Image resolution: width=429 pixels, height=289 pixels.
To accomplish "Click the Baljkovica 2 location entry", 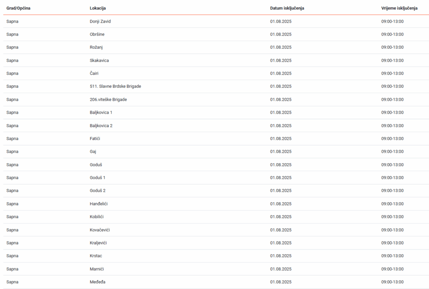I will point(101,125).
